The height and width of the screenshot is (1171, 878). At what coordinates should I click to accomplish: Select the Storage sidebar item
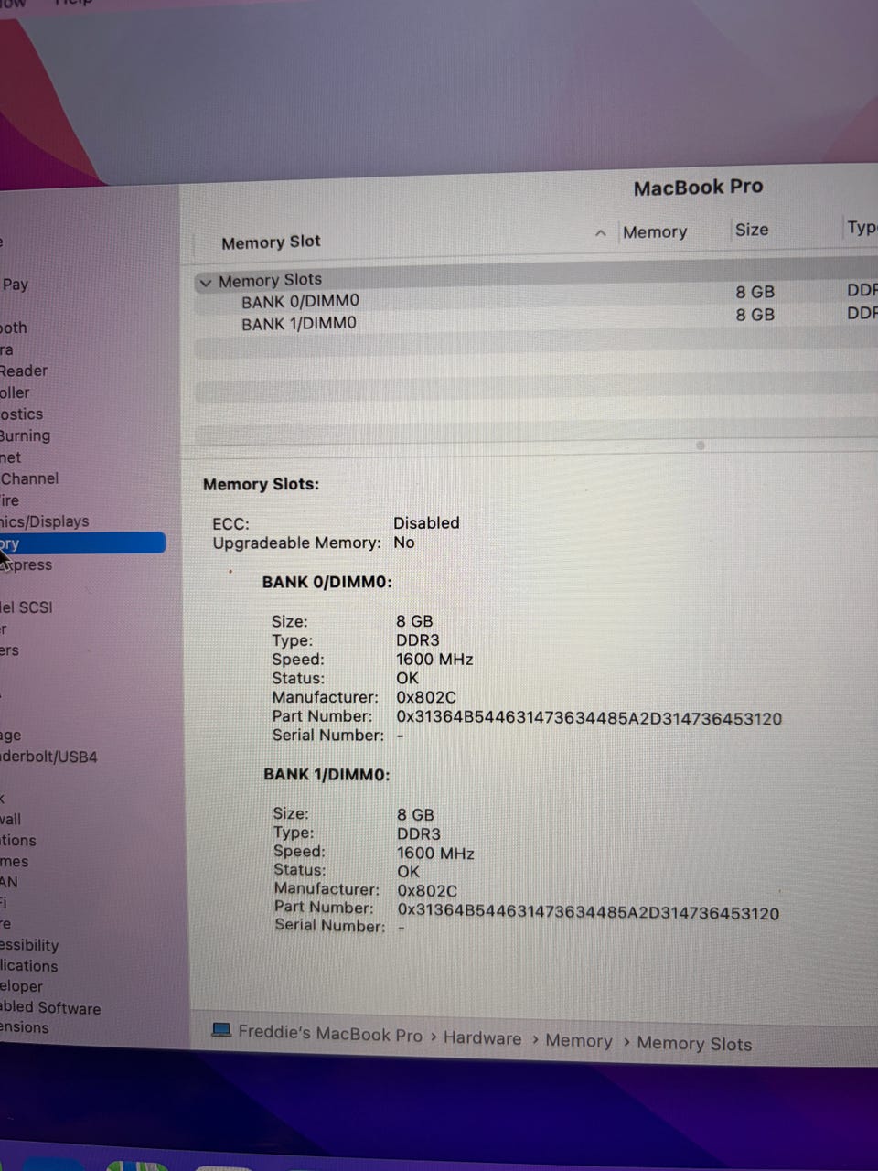pyautogui.click(x=11, y=735)
